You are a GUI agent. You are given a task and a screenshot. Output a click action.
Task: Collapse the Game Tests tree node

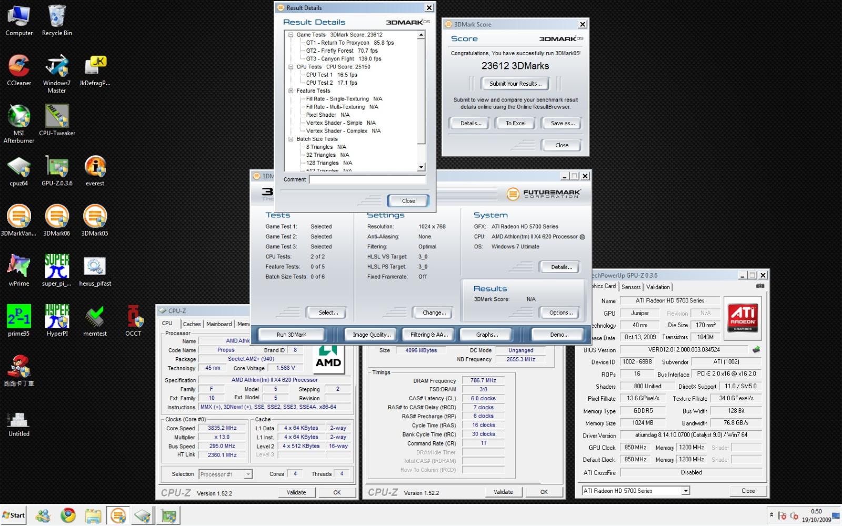(x=290, y=35)
